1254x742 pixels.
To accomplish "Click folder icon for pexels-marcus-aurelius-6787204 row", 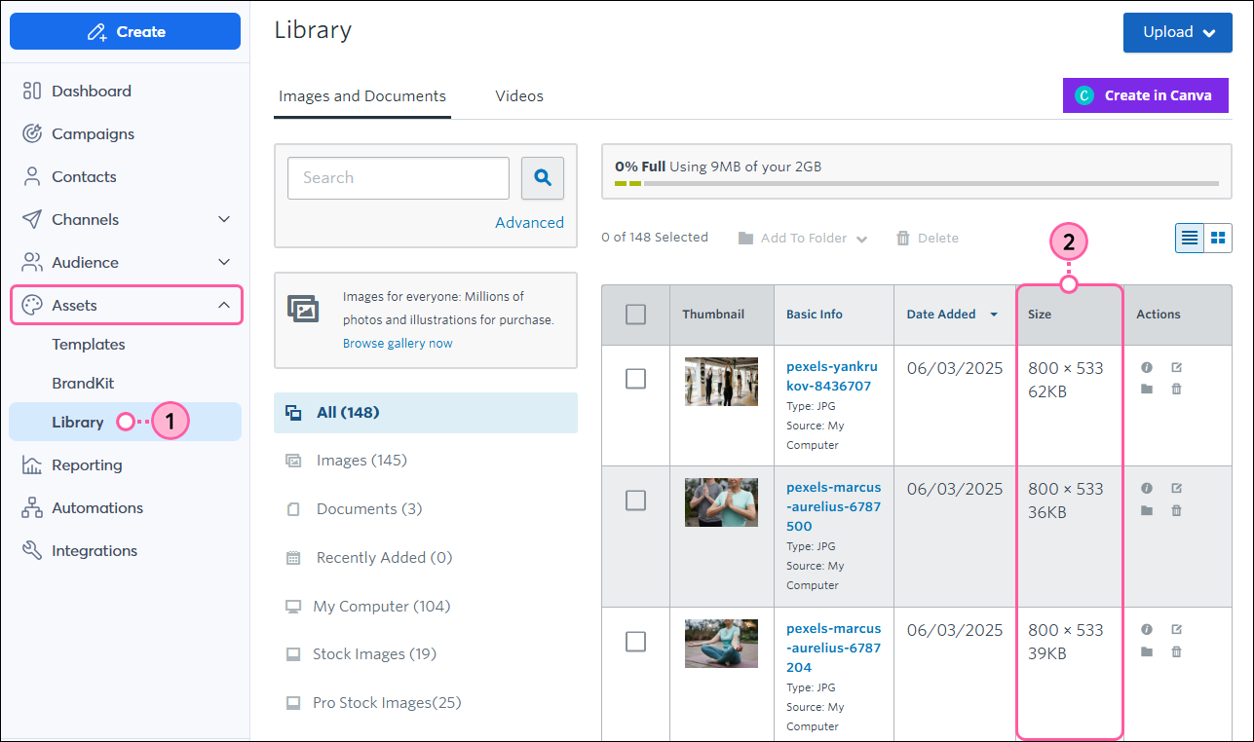I will tap(1147, 651).
